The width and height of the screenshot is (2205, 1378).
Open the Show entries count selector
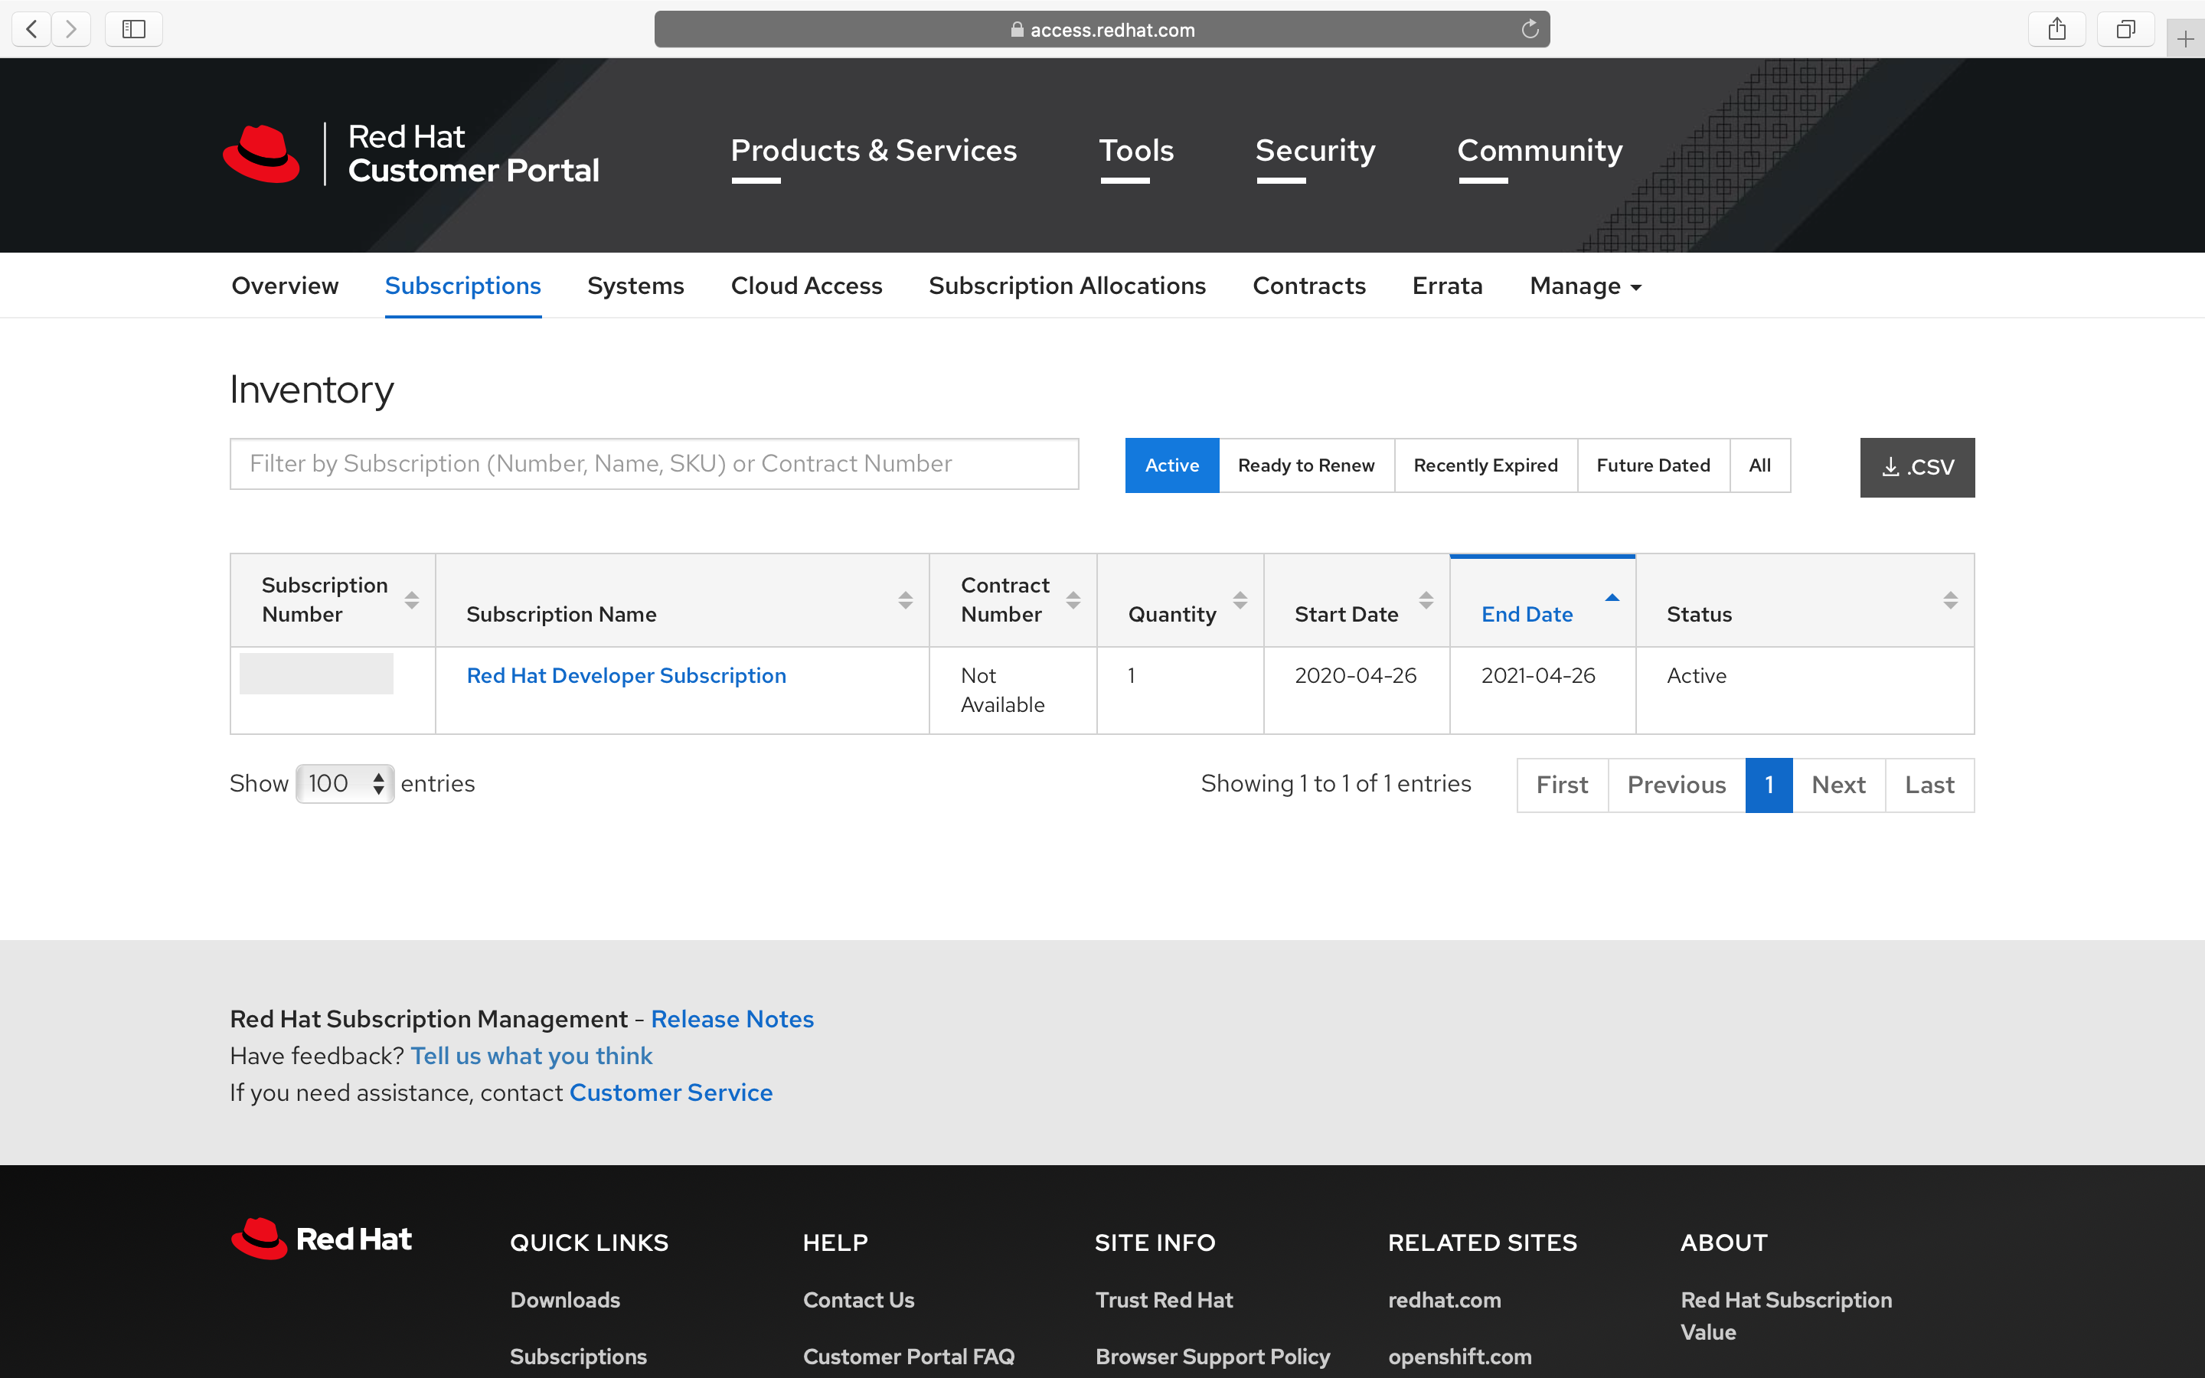click(345, 784)
